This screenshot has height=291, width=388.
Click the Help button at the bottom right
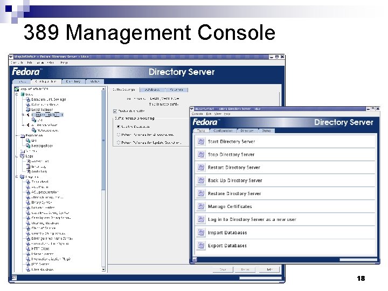(269, 269)
